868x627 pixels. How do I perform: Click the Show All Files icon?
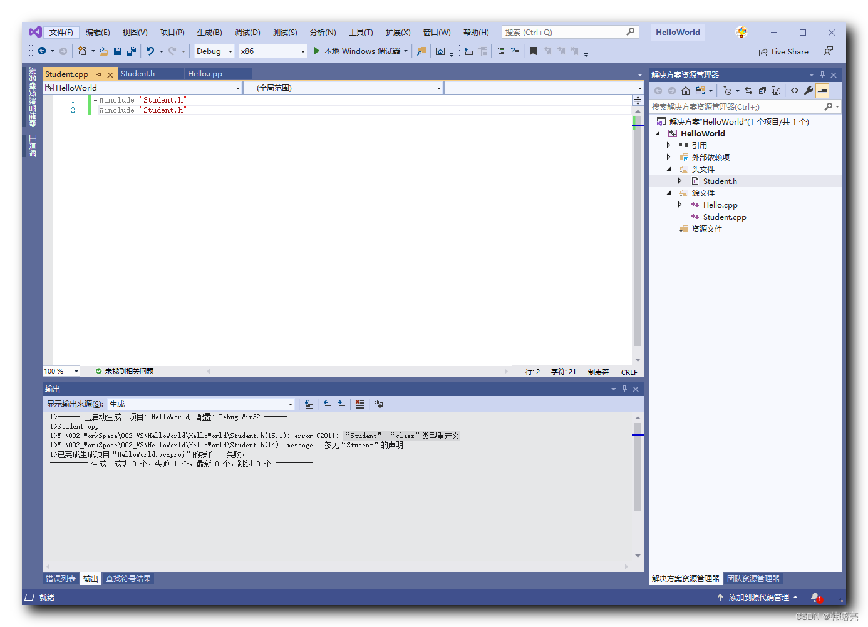pyautogui.click(x=776, y=91)
